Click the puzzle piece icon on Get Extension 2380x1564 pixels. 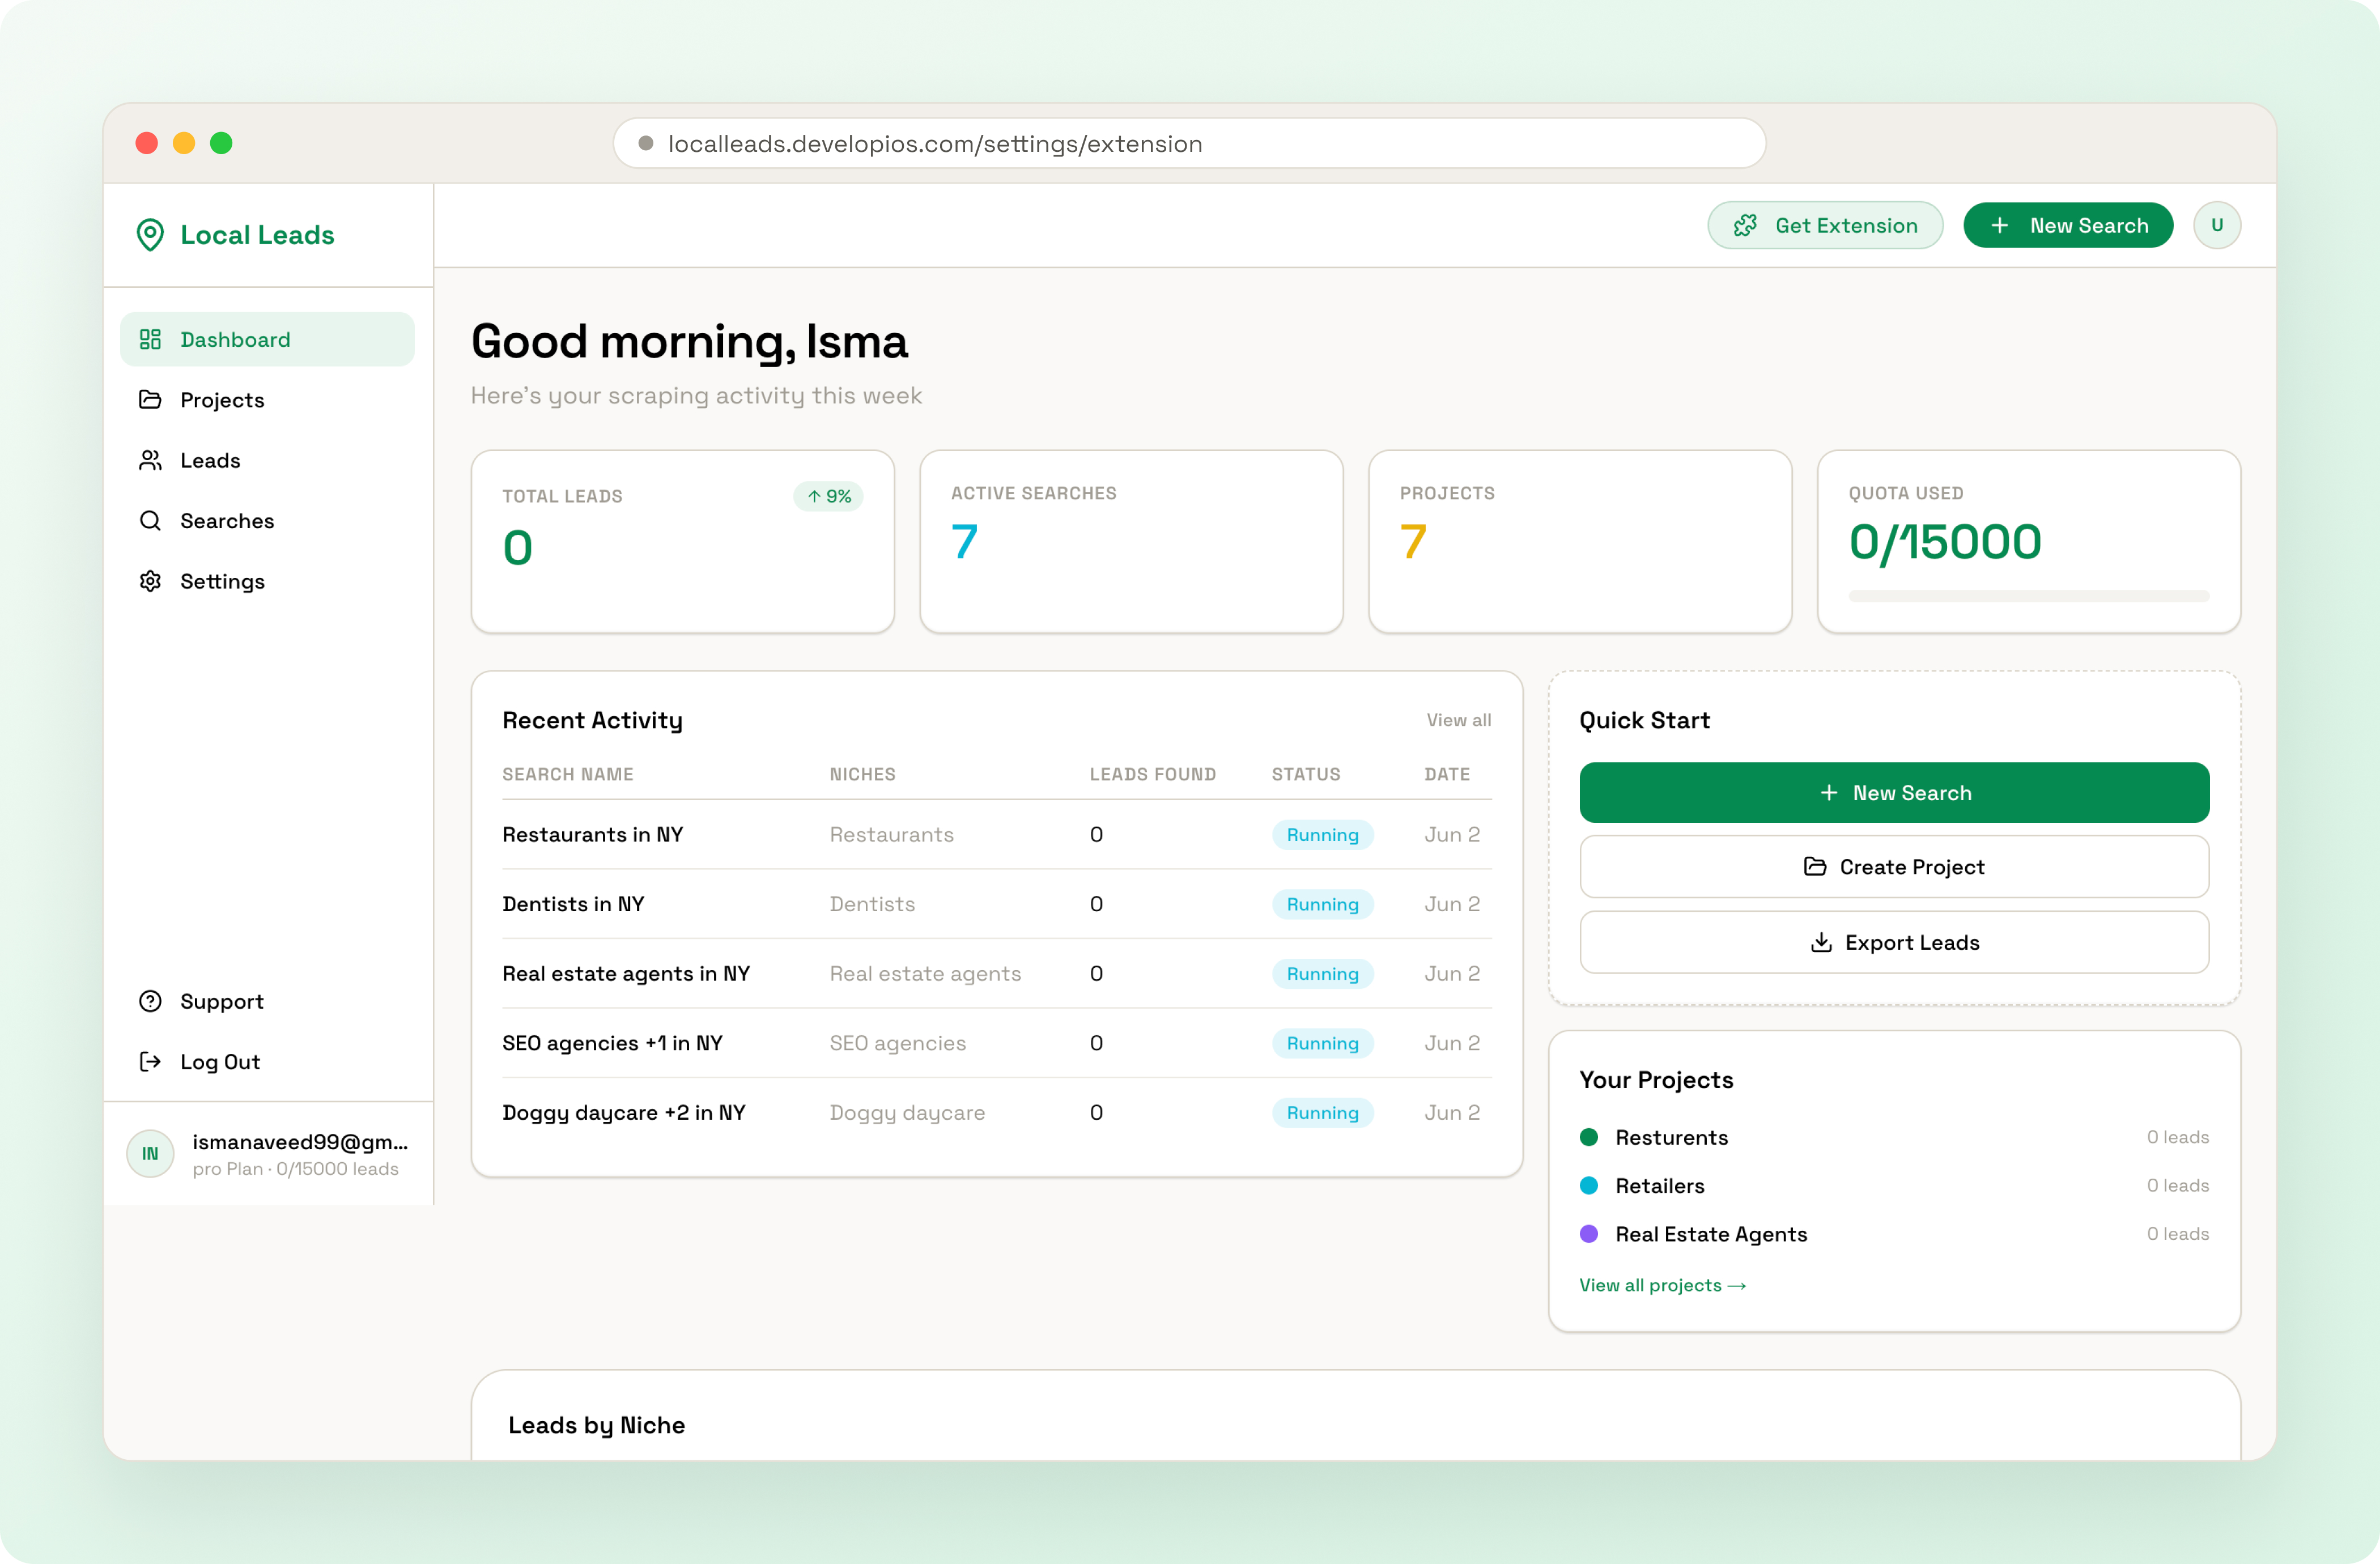1745,226
